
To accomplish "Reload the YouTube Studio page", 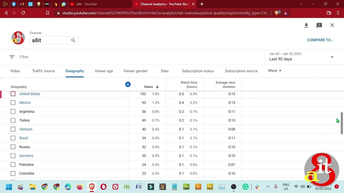I will (x=23, y=13).
